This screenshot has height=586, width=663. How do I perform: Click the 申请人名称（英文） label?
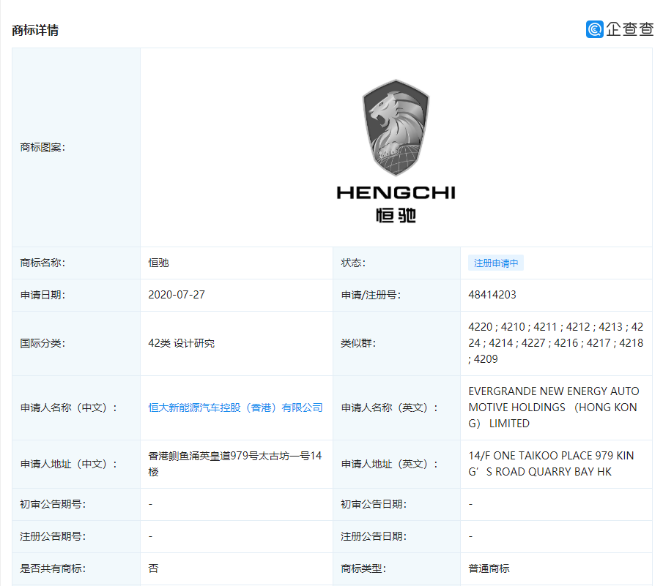click(390, 407)
